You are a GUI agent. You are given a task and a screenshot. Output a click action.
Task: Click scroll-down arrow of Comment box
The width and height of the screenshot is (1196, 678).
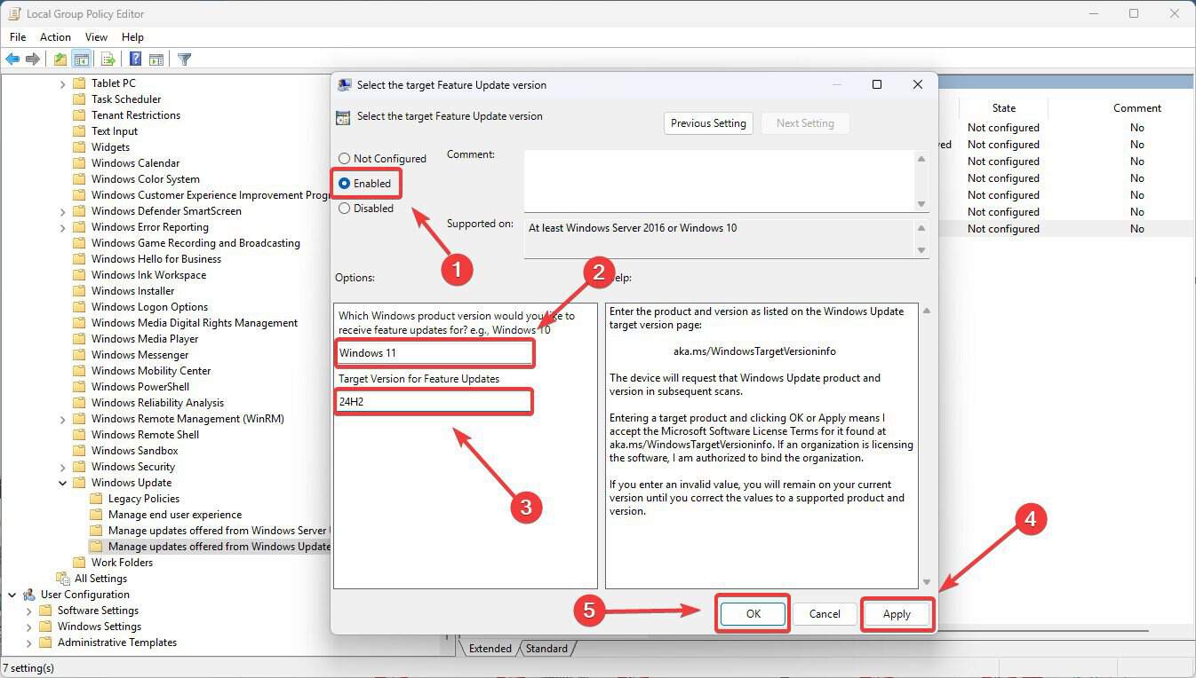pyautogui.click(x=921, y=204)
